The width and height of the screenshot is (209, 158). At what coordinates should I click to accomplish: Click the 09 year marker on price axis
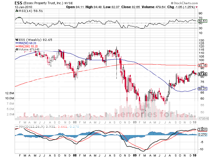point(135,122)
